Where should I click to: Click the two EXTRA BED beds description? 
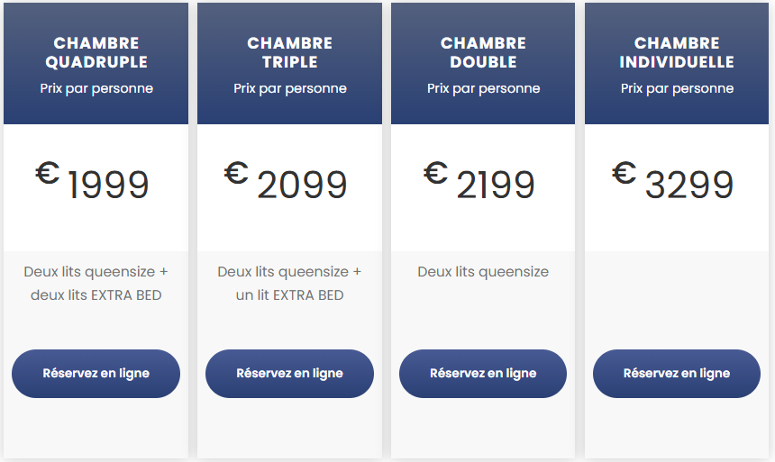pyautogui.click(x=96, y=283)
